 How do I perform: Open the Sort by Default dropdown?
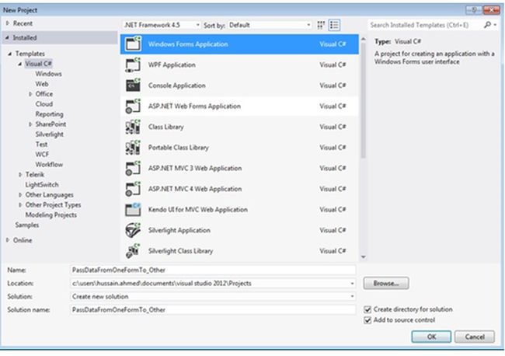coord(270,25)
